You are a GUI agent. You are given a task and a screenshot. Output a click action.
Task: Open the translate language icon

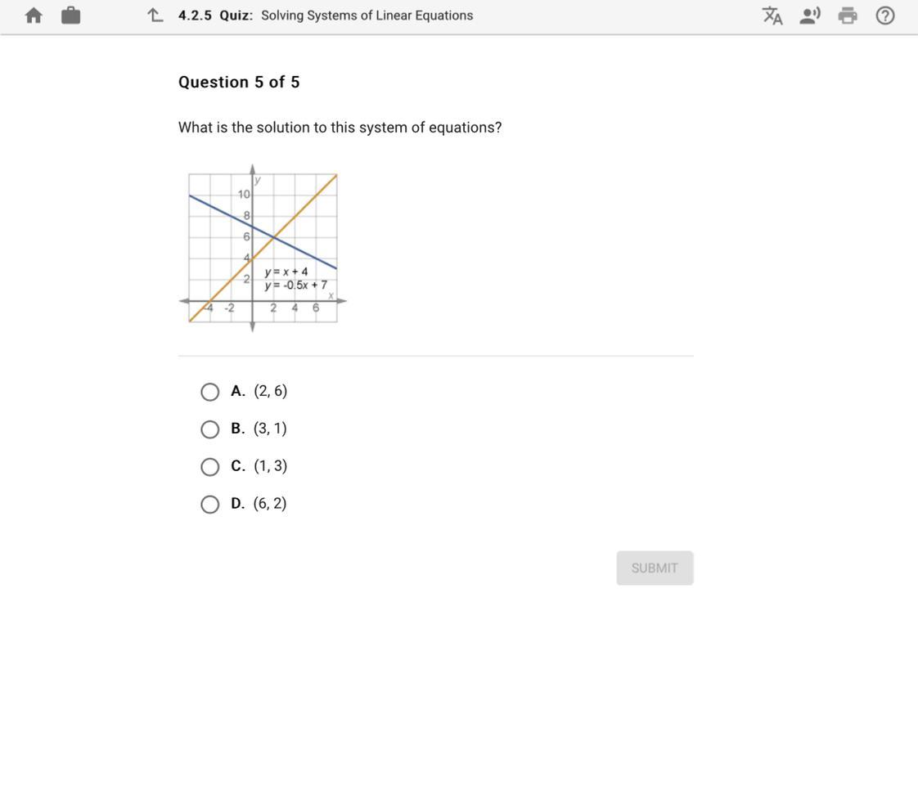pyautogui.click(x=772, y=16)
